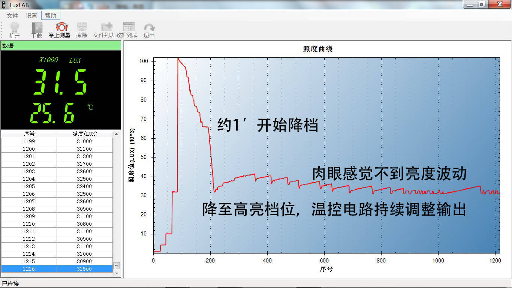This screenshot has height=288, width=512.
Task: Click the 32600 value in row 1207
Action: coord(84,201)
